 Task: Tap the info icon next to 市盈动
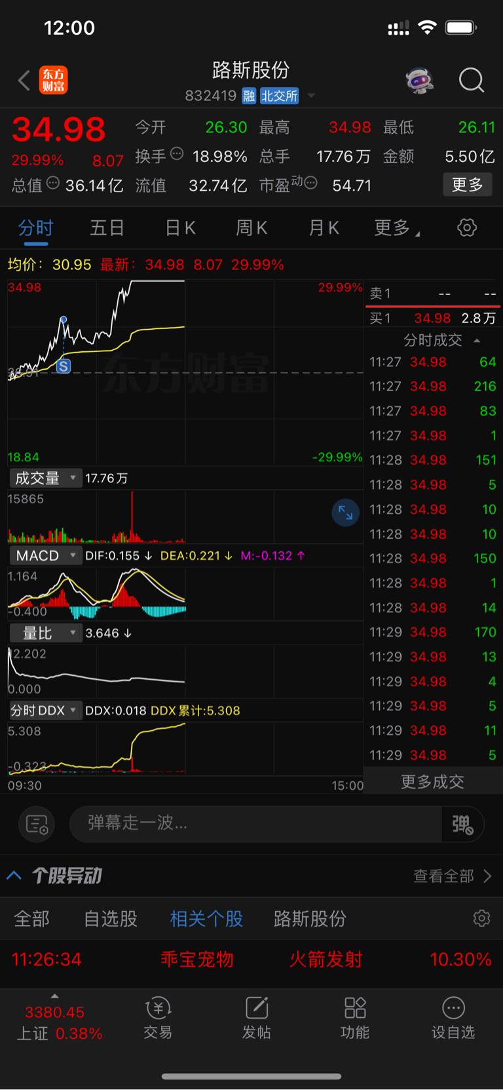311,183
